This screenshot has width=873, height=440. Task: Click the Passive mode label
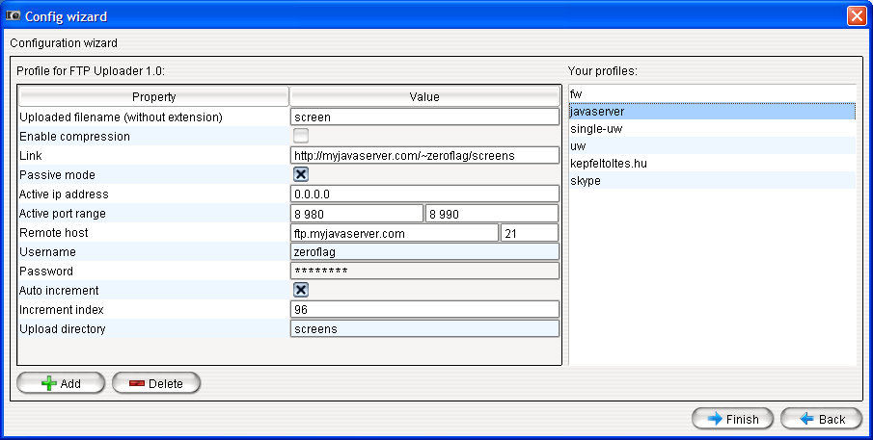(x=57, y=174)
